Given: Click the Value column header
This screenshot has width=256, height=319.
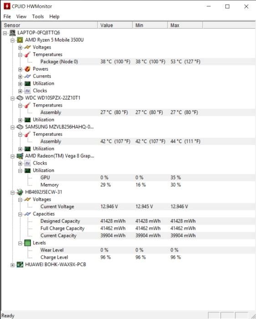Looking at the screenshot, I should [115, 25].
